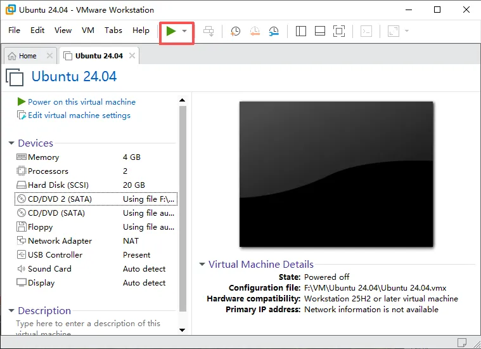The image size is (481, 349).
Task: Collapse the Description section
Action: [x=11, y=310]
